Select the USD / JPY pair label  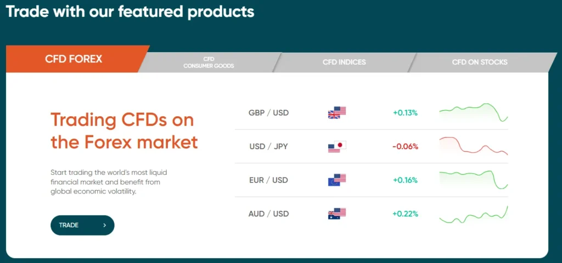[268, 146]
